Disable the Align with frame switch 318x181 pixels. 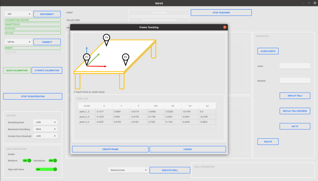coord(46,169)
